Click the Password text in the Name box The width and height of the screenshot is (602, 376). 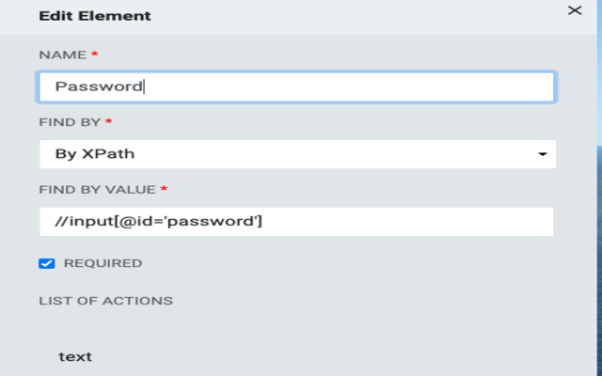(x=99, y=86)
